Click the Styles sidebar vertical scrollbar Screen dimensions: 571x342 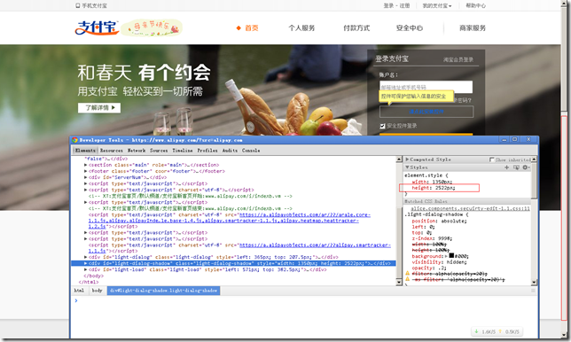(534, 221)
